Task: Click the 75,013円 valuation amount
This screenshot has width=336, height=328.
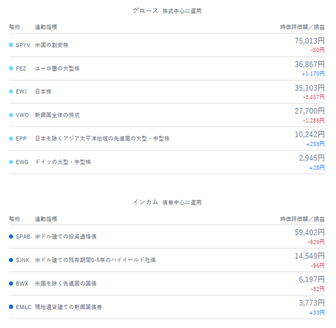Action: pyautogui.click(x=310, y=41)
